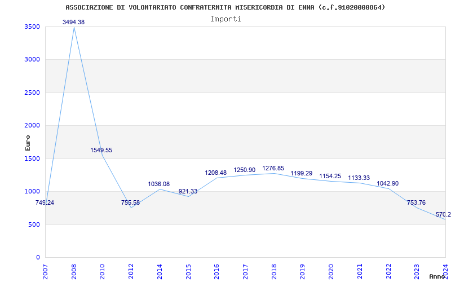Click the x-axis year label 2018

tap(274, 272)
